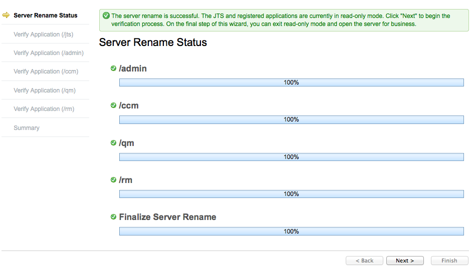Select the Verify Application (/ccm) step
The height and width of the screenshot is (271, 475).
click(46, 71)
